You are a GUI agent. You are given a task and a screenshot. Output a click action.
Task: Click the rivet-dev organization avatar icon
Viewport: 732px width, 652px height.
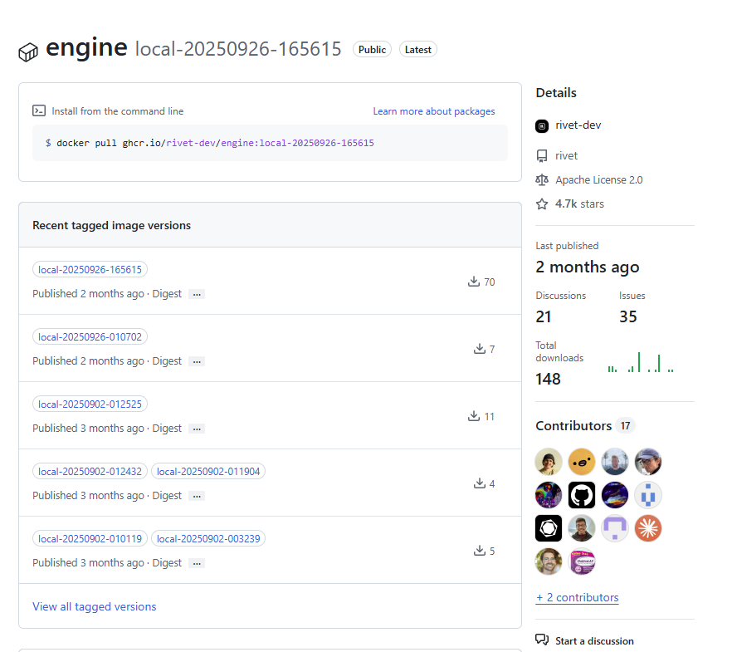(541, 125)
